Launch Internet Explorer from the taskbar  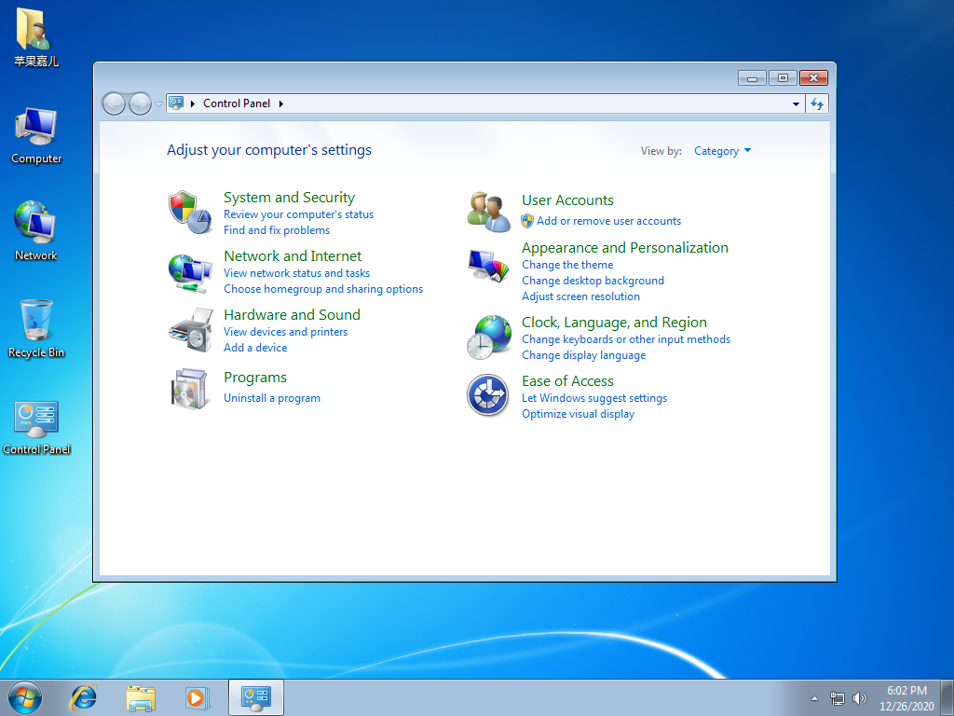83,697
